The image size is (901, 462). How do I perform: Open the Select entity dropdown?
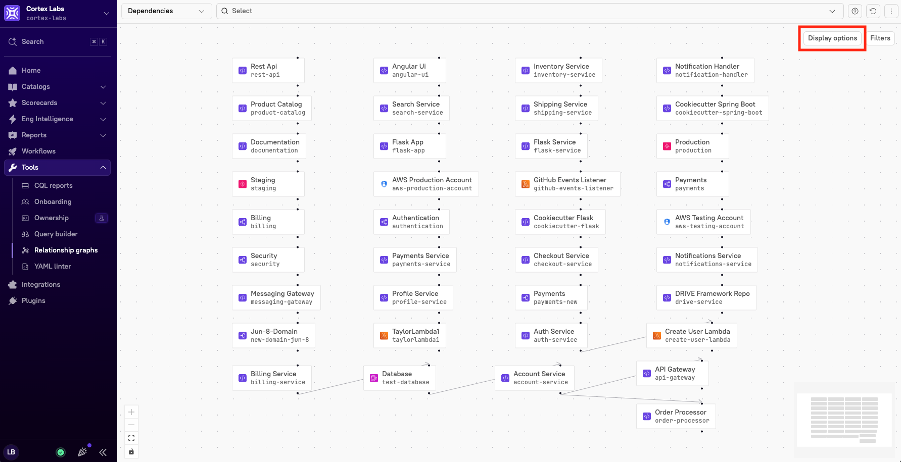530,11
